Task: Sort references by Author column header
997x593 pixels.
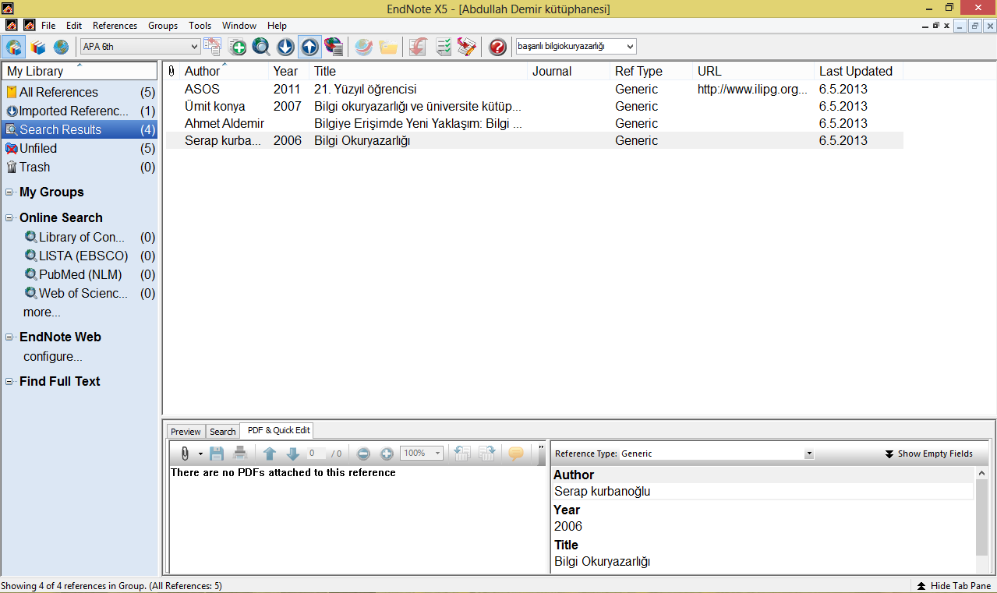Action: point(225,71)
